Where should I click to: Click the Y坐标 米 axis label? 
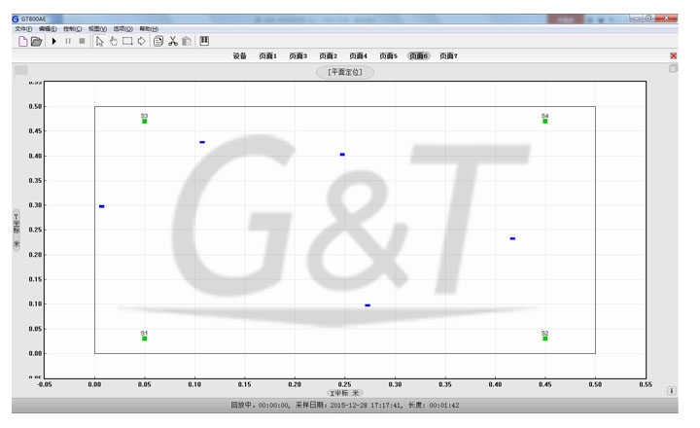coord(17,231)
